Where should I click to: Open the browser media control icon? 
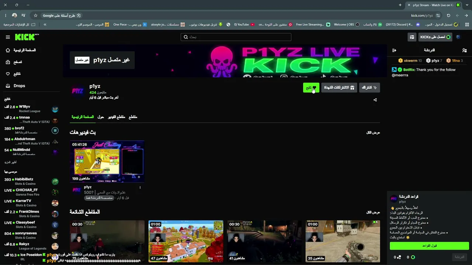23,15
